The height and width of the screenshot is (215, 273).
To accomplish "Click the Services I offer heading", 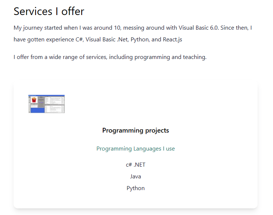I will pyautogui.click(x=49, y=11).
